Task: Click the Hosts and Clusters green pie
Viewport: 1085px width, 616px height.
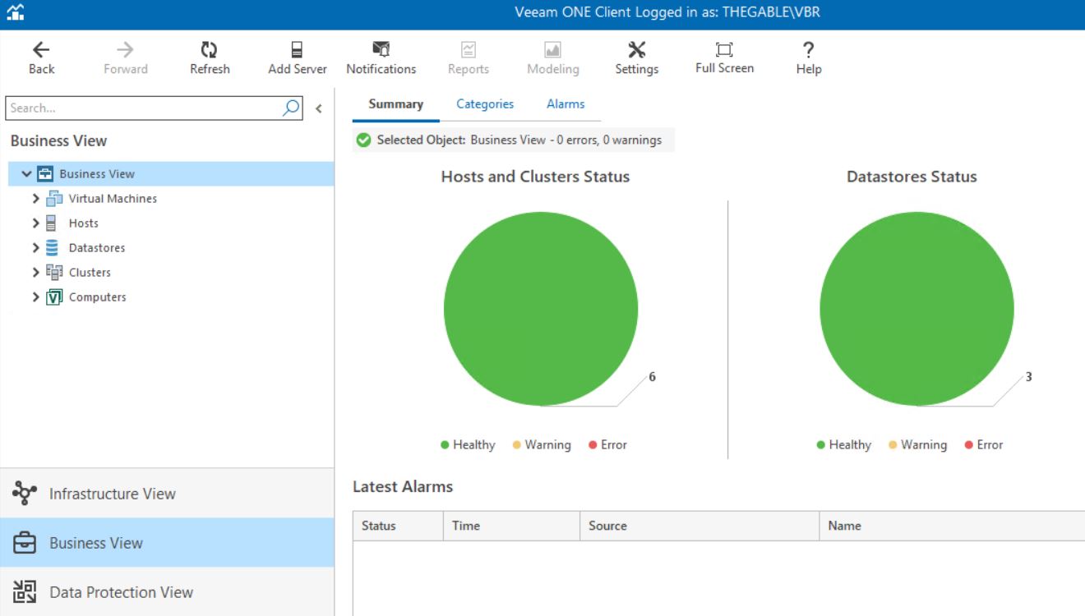Action: (x=541, y=309)
